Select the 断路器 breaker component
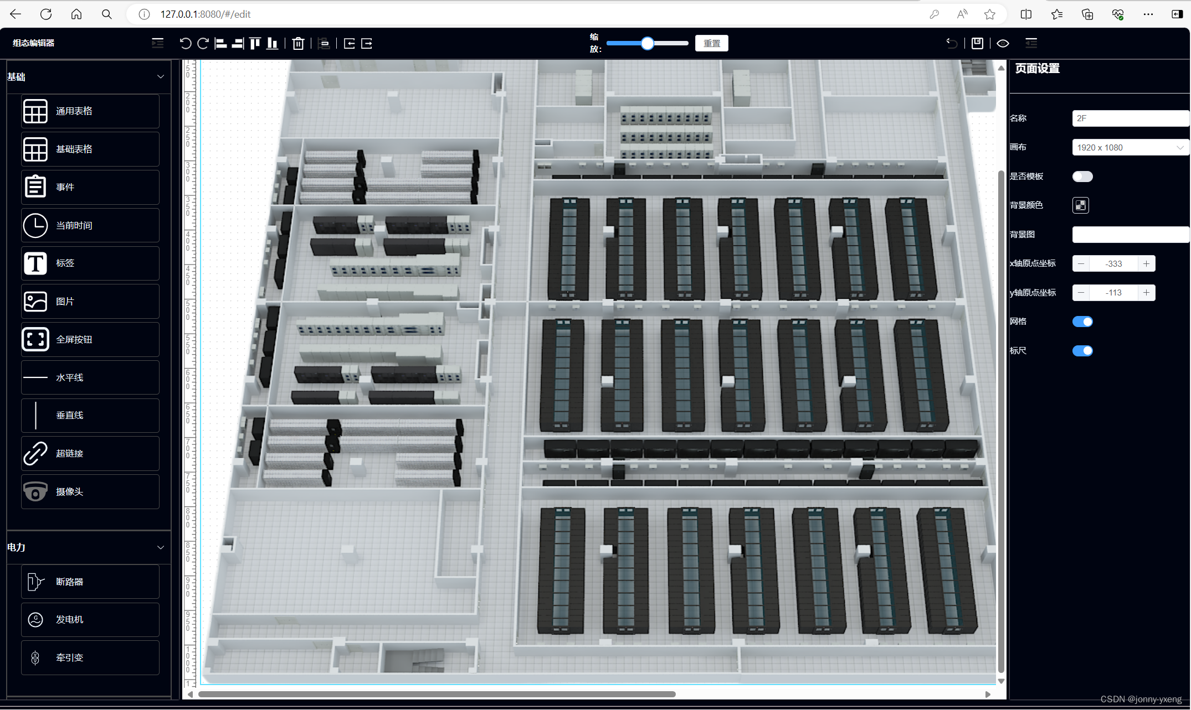This screenshot has width=1191, height=710. tap(90, 582)
